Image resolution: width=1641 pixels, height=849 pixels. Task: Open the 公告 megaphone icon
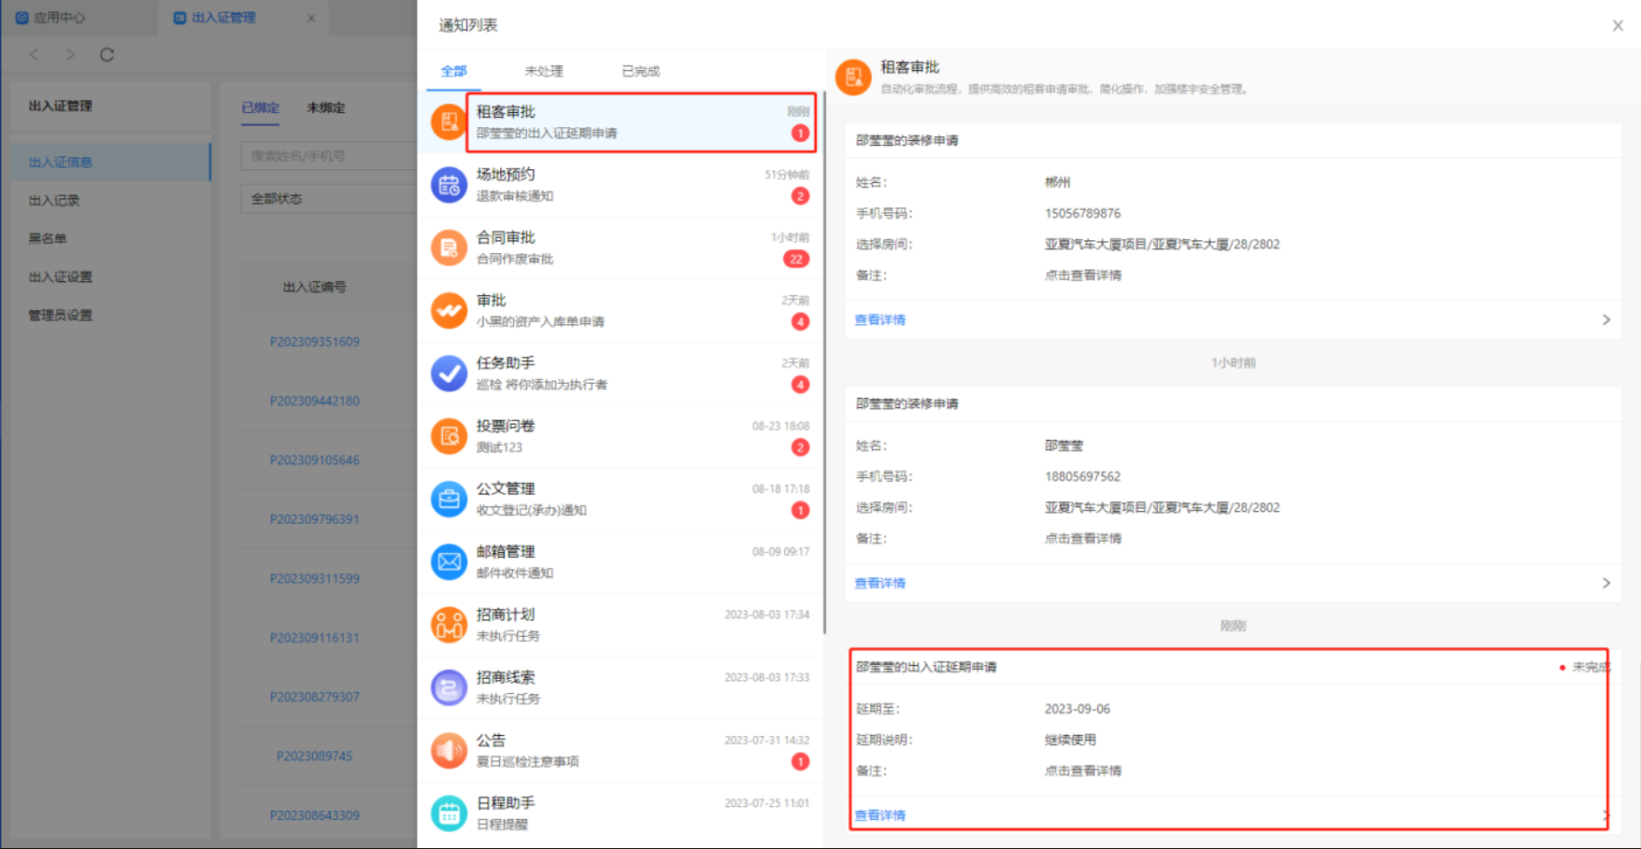point(449,750)
